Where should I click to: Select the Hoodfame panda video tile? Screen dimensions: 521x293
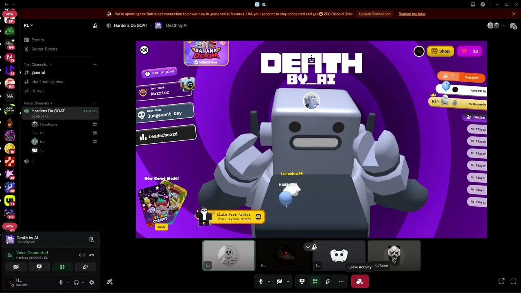(394, 256)
